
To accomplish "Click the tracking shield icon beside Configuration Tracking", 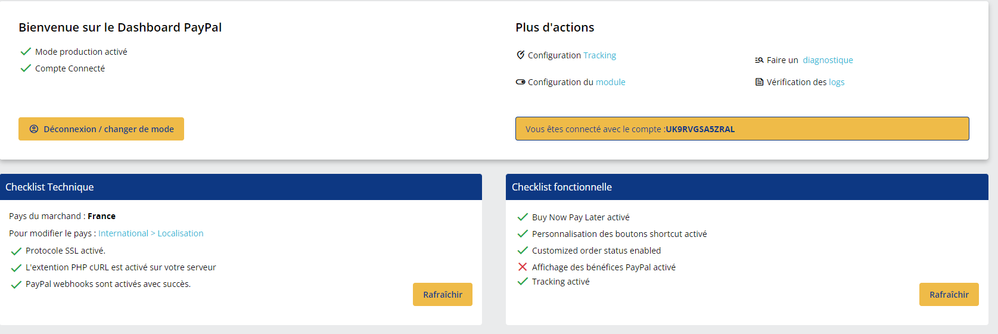I will tap(521, 55).
